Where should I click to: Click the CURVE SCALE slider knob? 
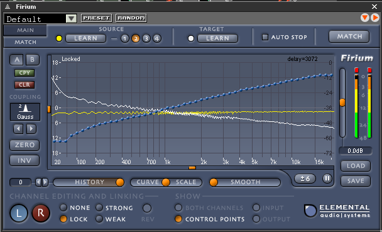click(x=166, y=182)
